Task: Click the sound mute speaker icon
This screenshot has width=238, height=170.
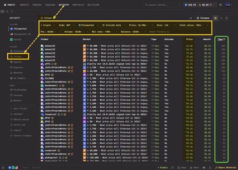Action: [x=191, y=18]
